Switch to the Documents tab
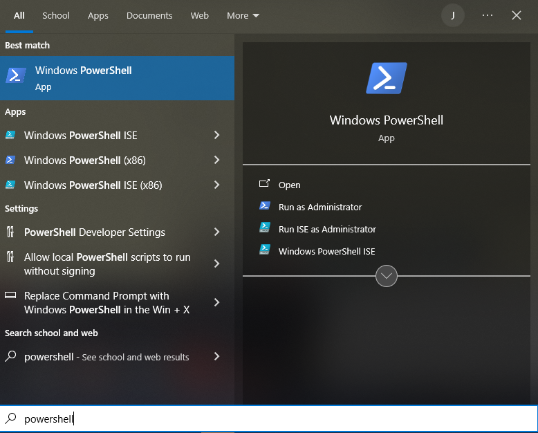Image resolution: width=538 pixels, height=433 pixels. [149, 16]
